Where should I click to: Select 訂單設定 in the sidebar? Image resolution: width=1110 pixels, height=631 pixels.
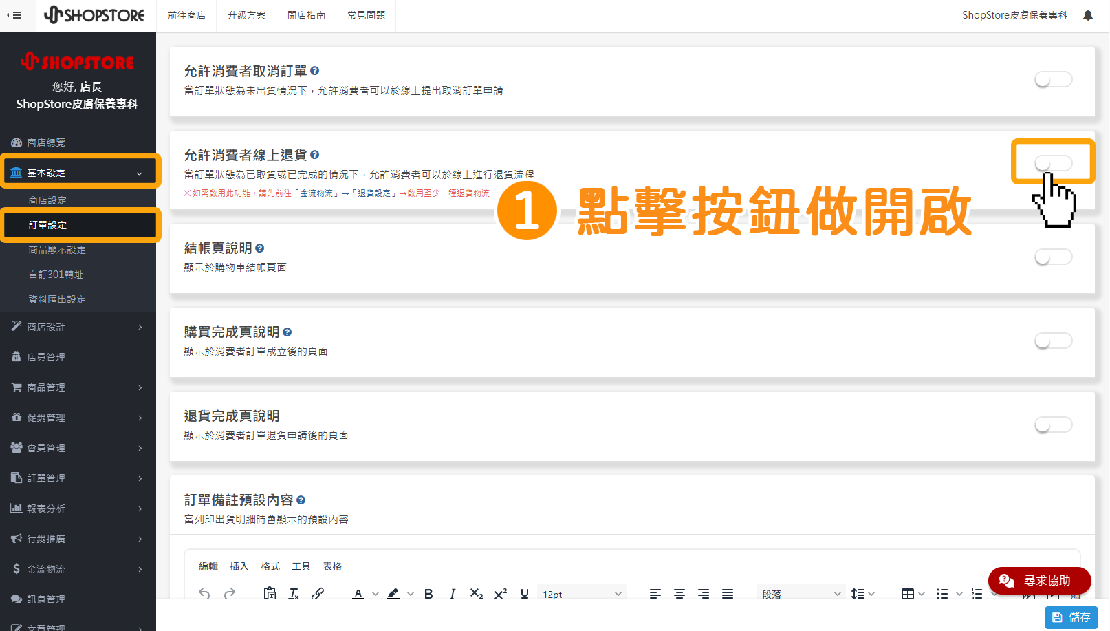(80, 224)
